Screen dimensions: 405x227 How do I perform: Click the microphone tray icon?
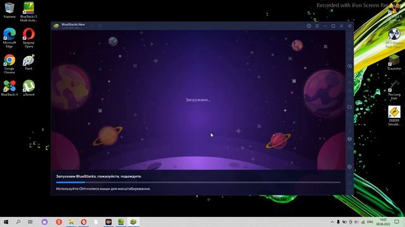pyautogui.click(x=339, y=222)
